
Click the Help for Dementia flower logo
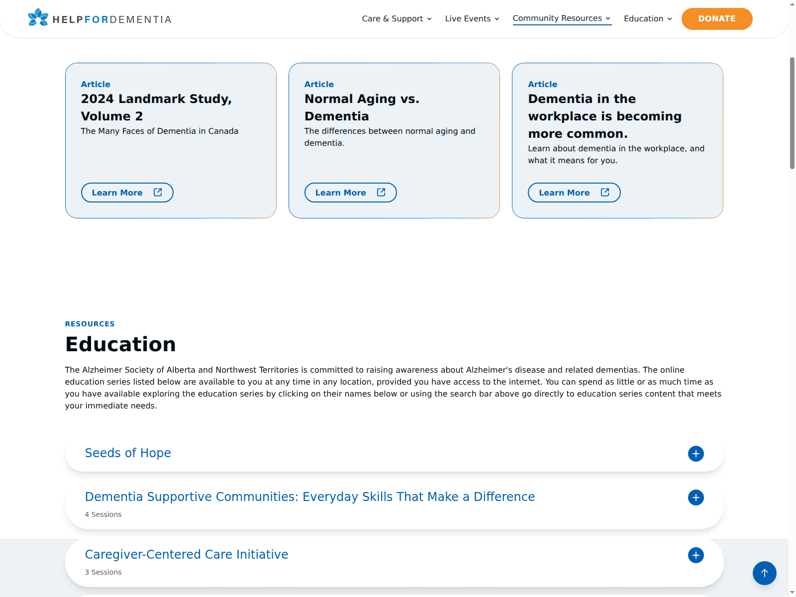coord(38,17)
